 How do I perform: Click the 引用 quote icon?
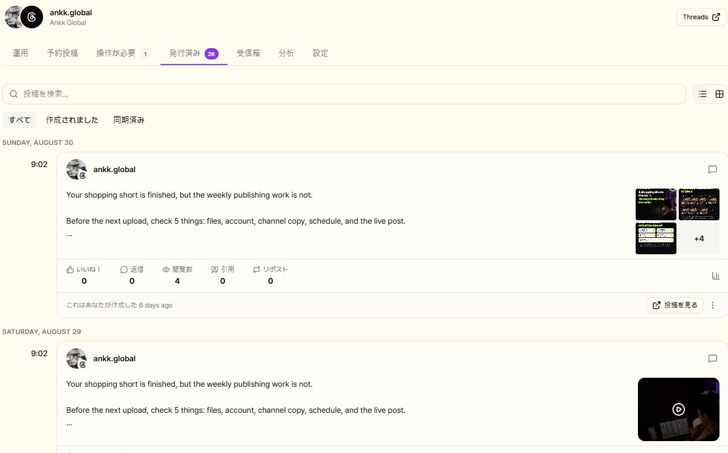(215, 270)
